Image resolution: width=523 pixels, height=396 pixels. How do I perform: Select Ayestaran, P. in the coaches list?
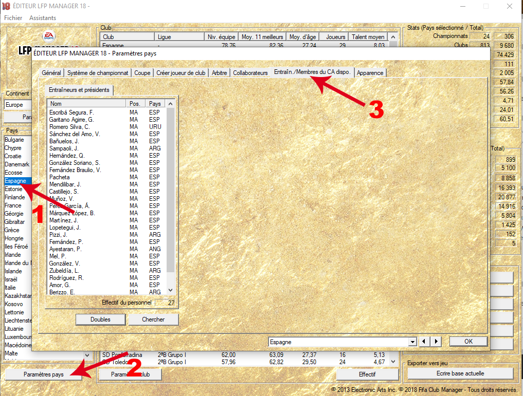click(107, 249)
